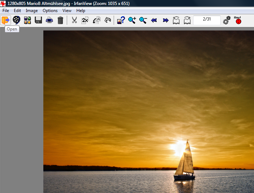
Task: Open the Thumbnails viewer icon
Action: pos(27,20)
